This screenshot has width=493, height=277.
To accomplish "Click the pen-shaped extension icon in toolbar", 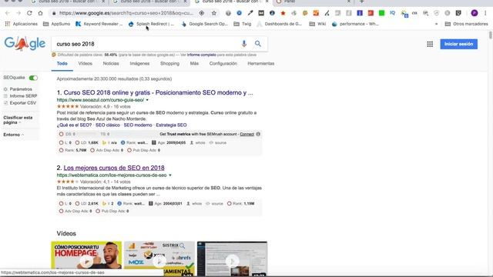I will point(250,13).
